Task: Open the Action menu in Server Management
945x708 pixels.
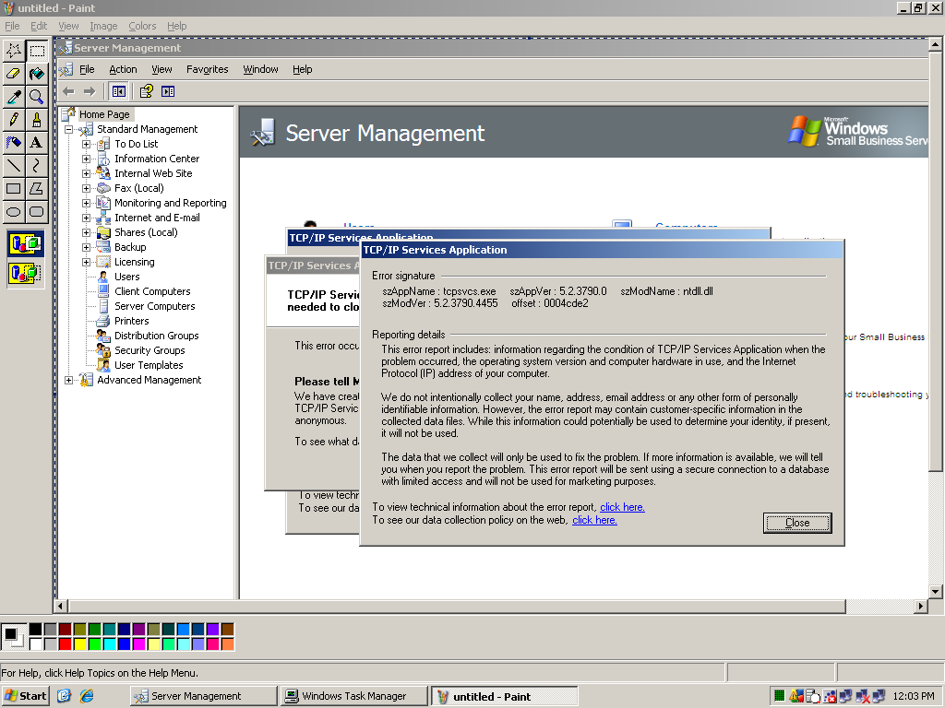Action: [x=123, y=69]
